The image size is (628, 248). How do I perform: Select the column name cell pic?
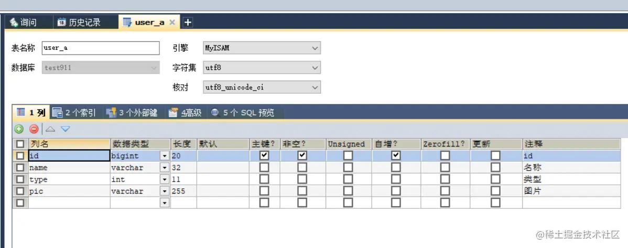pyautogui.click(x=69, y=191)
